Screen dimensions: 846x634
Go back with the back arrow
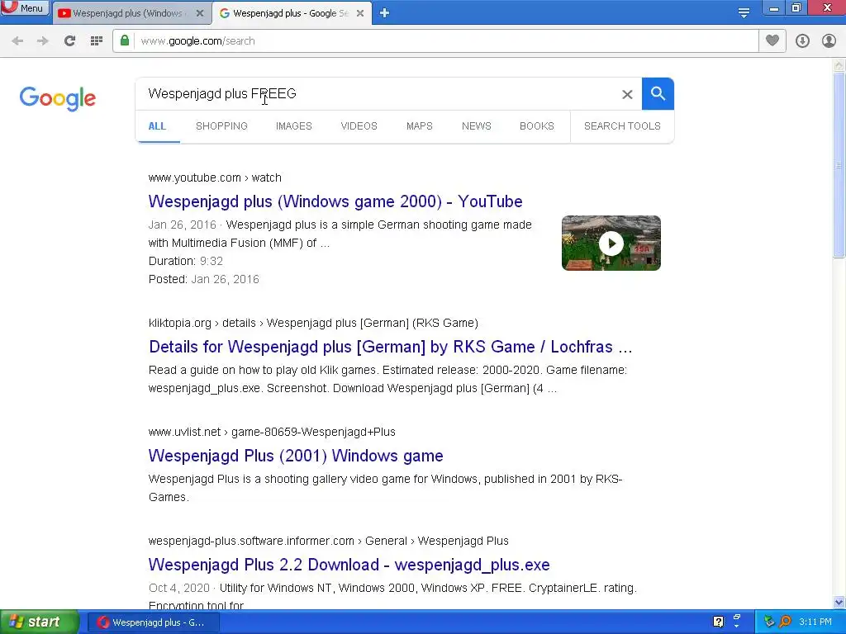tap(17, 41)
